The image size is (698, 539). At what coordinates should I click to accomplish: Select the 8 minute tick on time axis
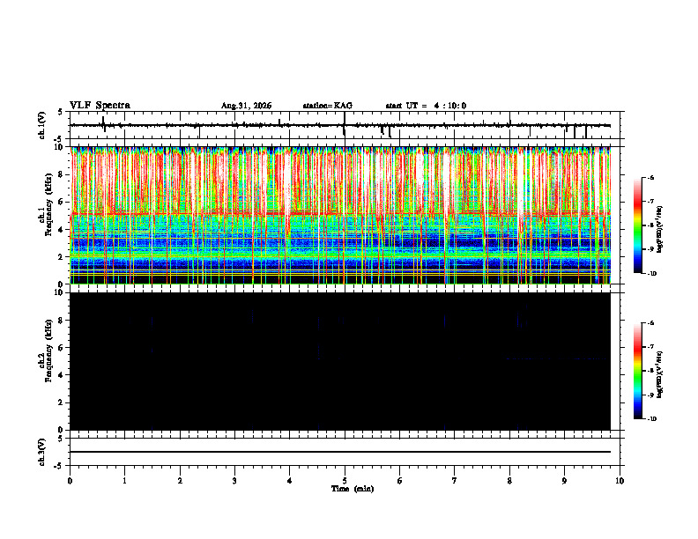point(509,481)
